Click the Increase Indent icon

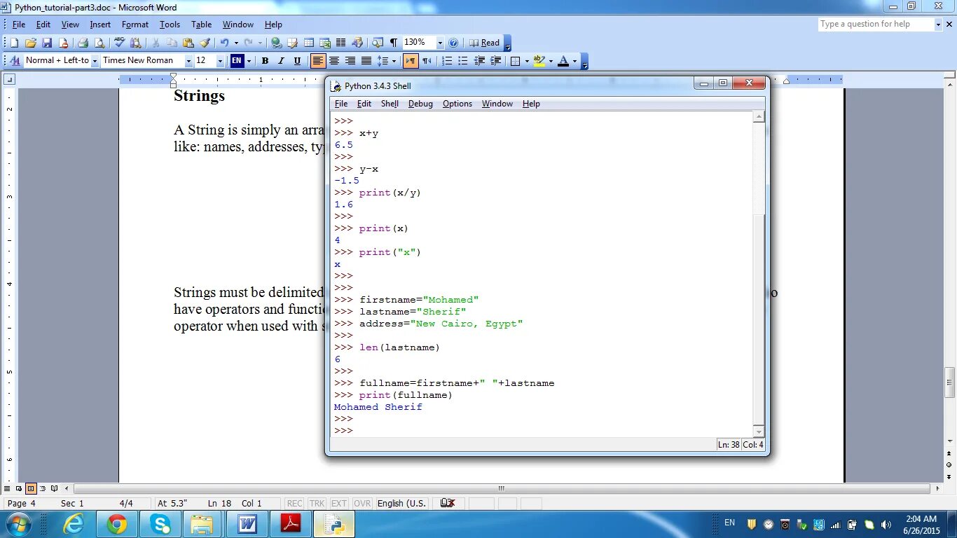[x=495, y=61]
